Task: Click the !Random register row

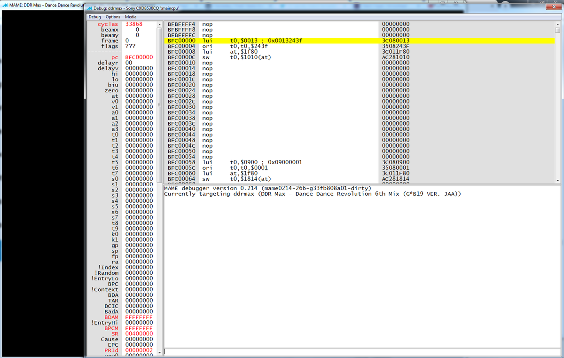Action: pos(122,273)
